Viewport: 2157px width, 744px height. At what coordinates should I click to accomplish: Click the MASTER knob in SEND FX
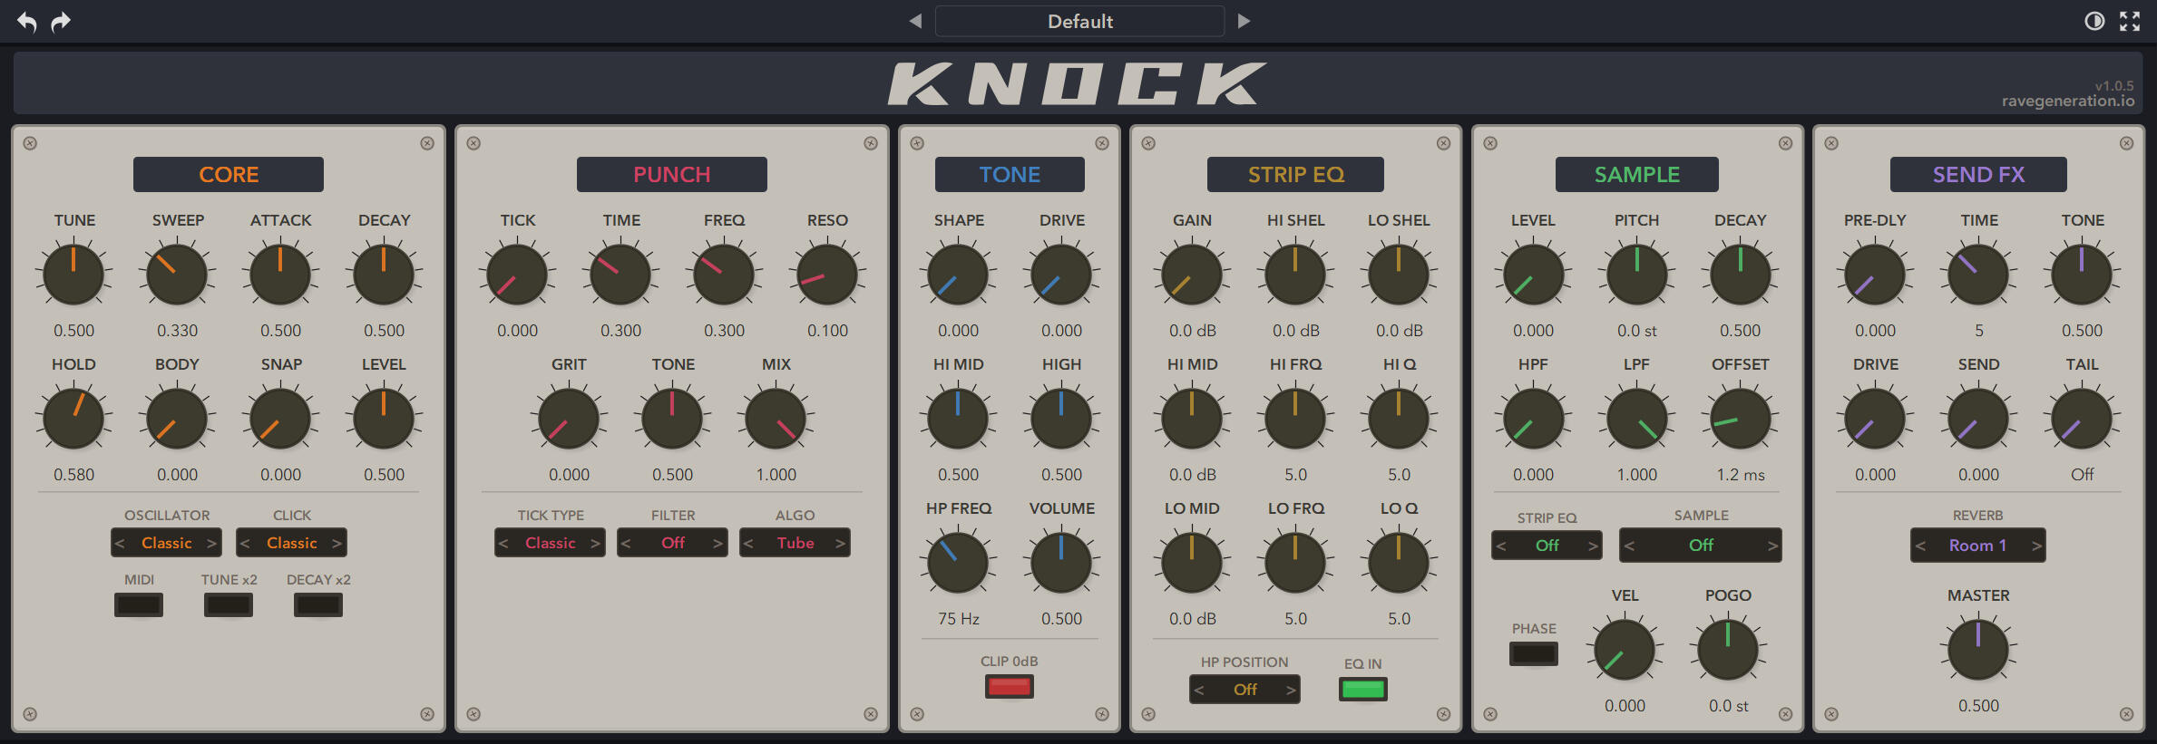coord(1977,650)
